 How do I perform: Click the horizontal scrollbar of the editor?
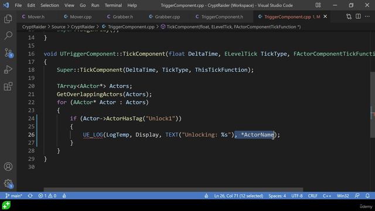(x=173, y=189)
